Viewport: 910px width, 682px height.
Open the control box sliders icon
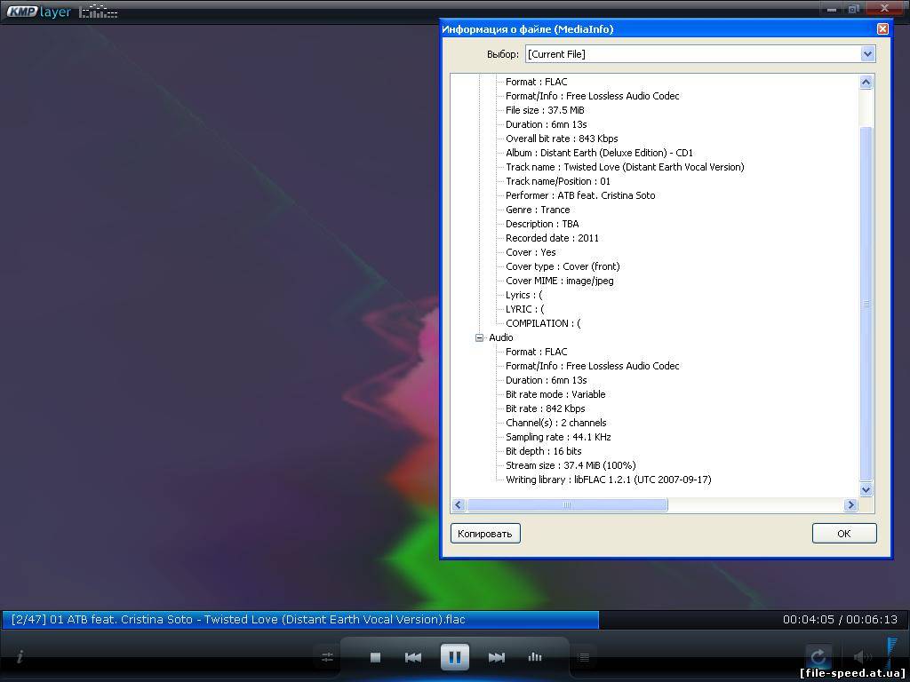[x=327, y=657]
